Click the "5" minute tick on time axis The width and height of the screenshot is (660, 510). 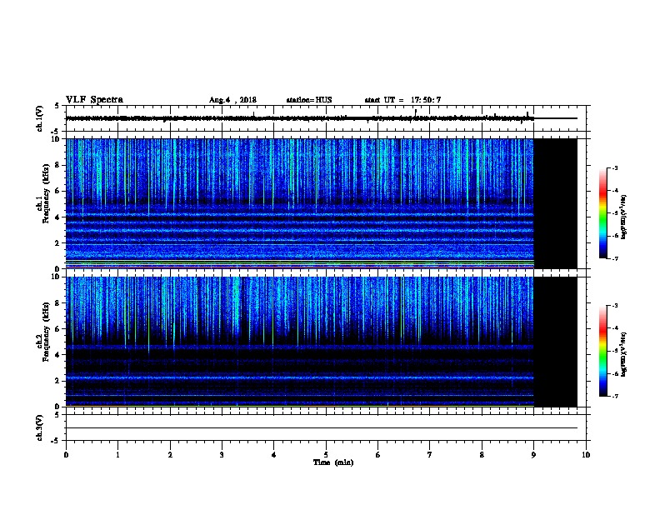(x=326, y=455)
